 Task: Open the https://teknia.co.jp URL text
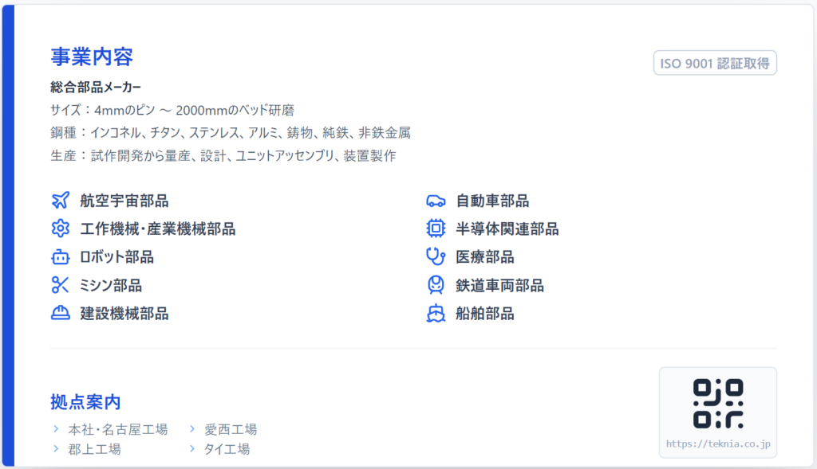(x=717, y=444)
